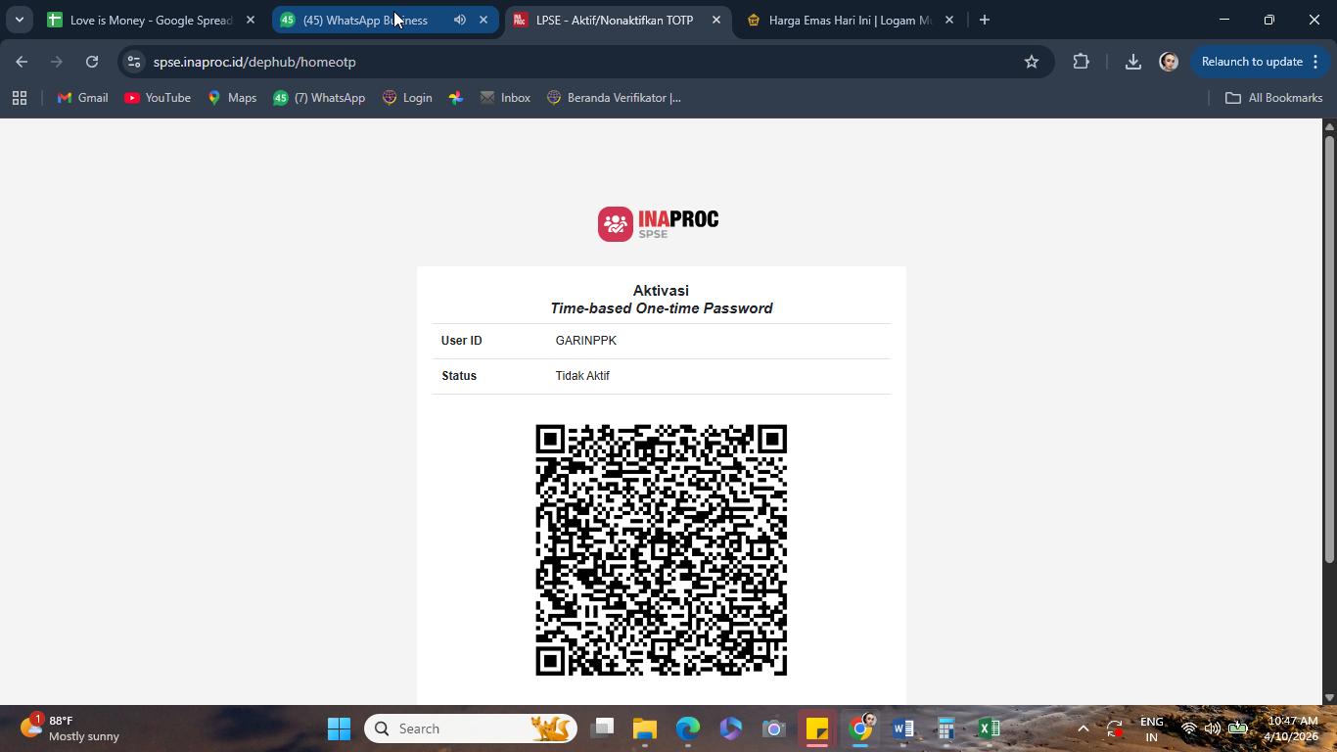
Task: Open the Maps bookmark
Action: 232,98
